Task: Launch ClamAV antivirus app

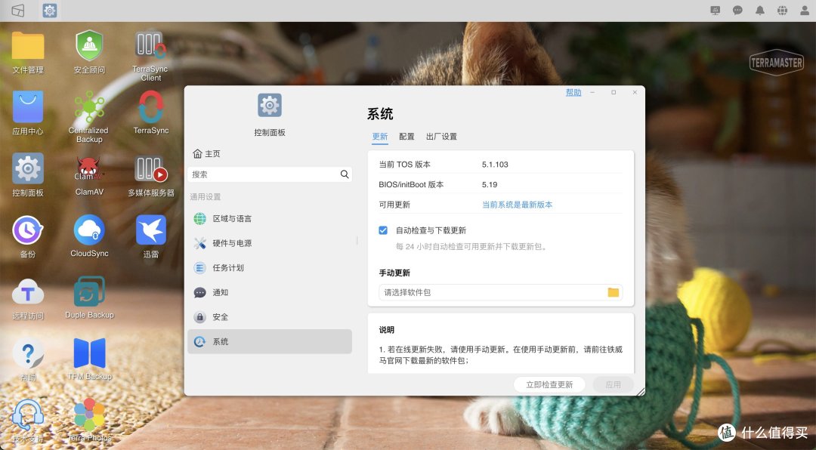Action: tap(89, 168)
